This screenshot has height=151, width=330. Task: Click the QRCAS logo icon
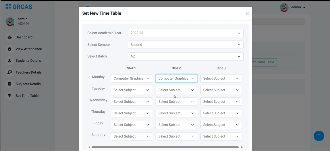click(8, 7)
